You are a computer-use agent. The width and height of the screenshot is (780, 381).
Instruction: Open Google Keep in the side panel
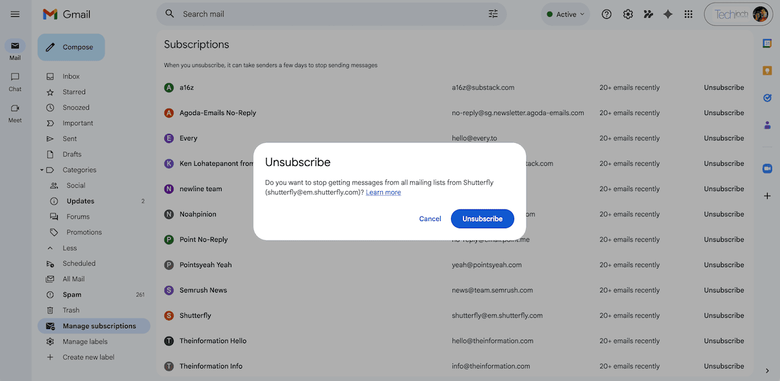pos(767,70)
